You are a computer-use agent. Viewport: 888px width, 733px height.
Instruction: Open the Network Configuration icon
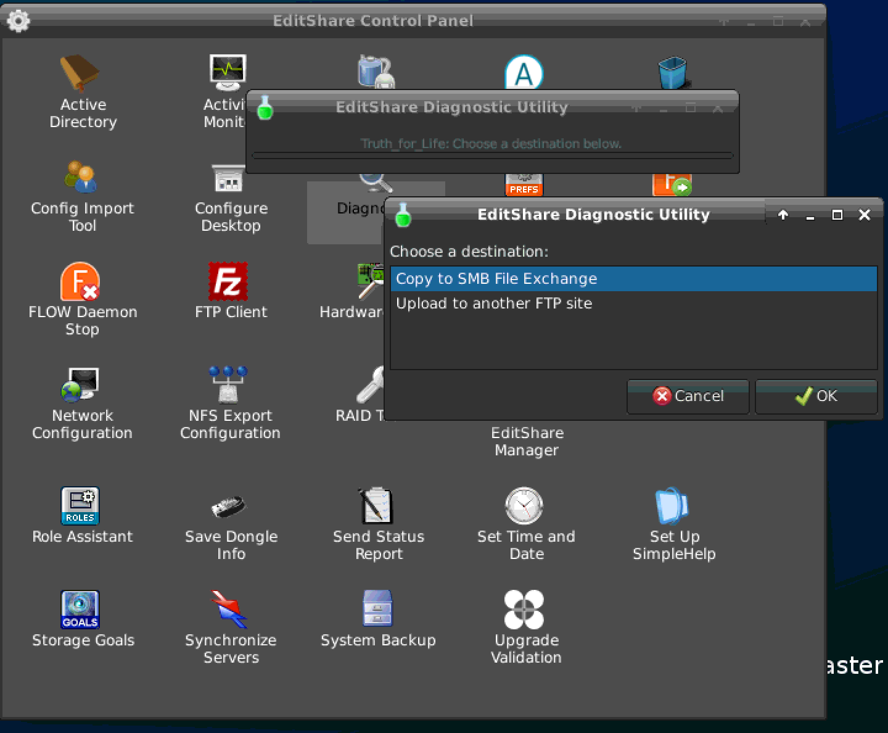click(80, 384)
